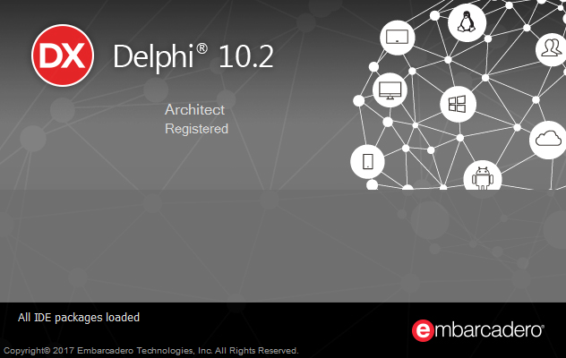This screenshot has width=566, height=358.
Task: Click the registered trademark symbol after Delphi
Action: [202, 48]
